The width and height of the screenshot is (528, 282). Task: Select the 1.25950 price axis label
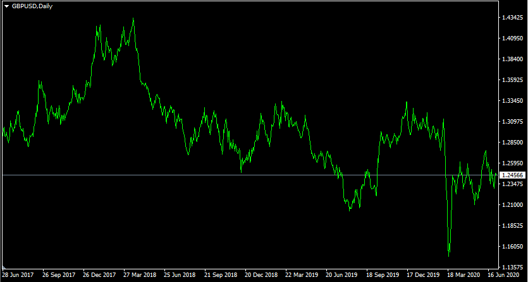tap(513, 163)
